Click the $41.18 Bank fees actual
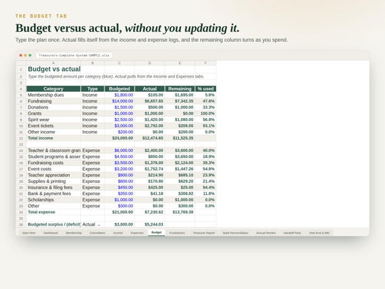 150,194
